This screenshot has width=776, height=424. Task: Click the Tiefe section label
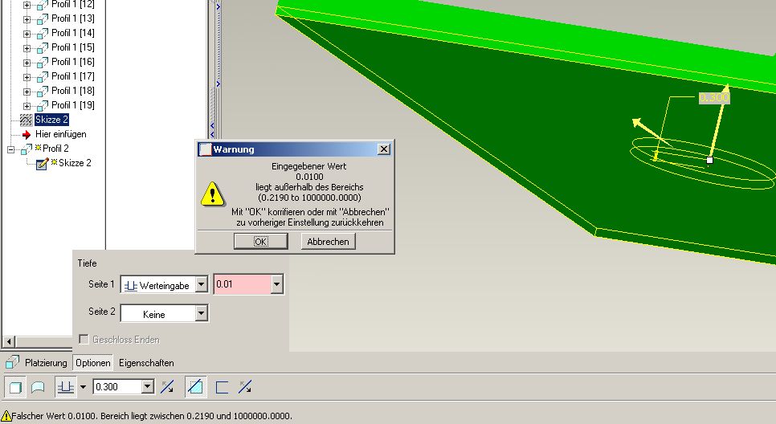87,263
